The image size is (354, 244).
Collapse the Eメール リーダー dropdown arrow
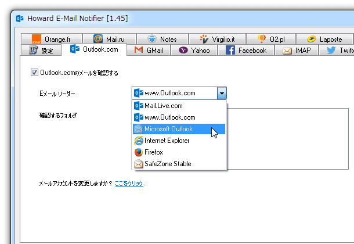222,93
